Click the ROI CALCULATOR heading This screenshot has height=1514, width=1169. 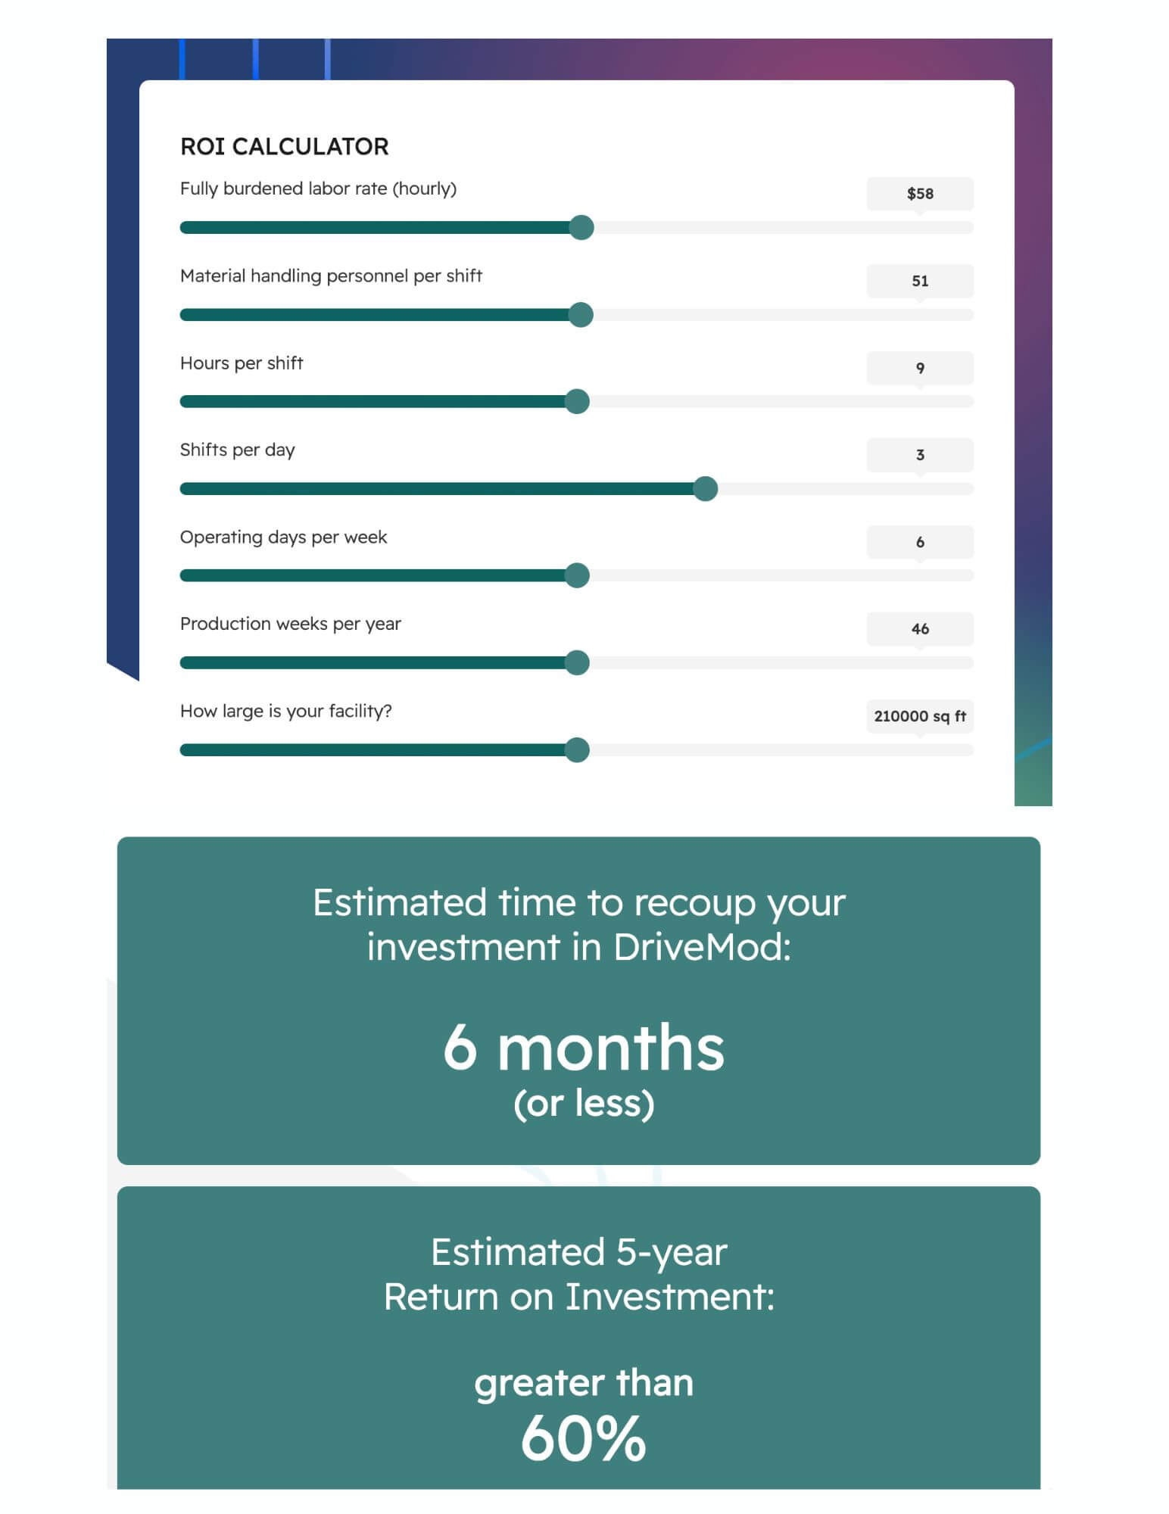[284, 147]
